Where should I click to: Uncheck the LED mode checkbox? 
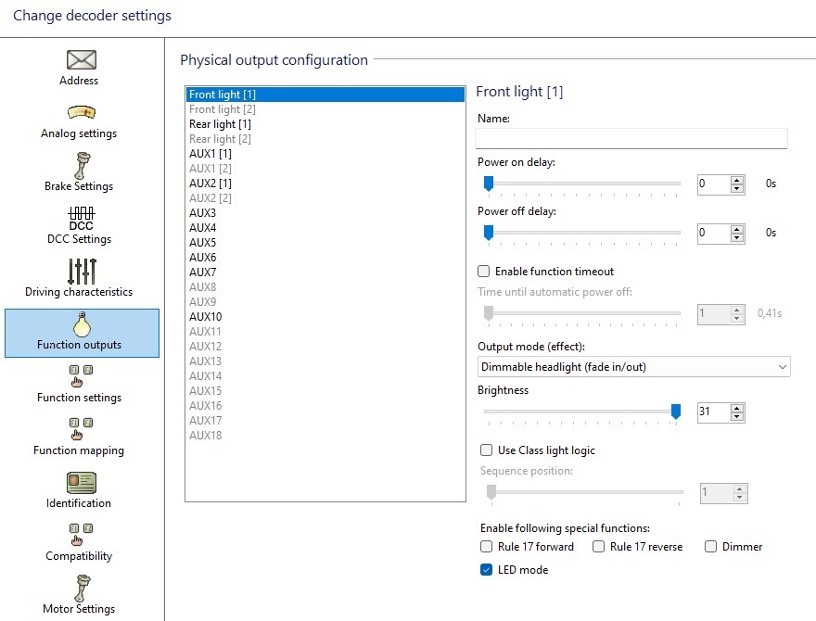pyautogui.click(x=486, y=570)
